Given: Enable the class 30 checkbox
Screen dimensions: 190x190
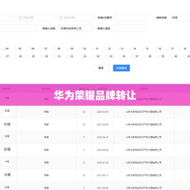Looking at the screenshot, I should click(42, 56).
